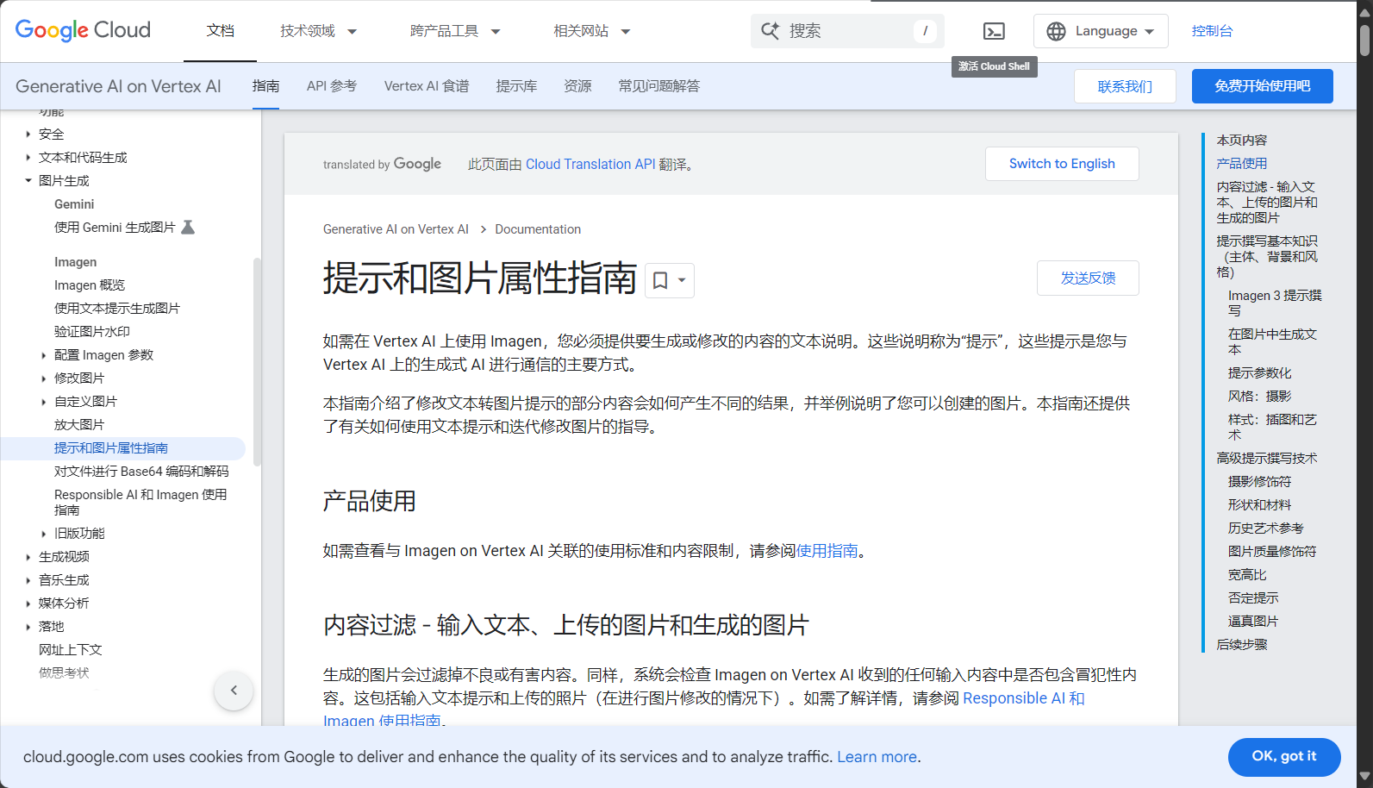
Task: Open 对文件进行 Base64 编码和解码 item
Action: point(141,472)
